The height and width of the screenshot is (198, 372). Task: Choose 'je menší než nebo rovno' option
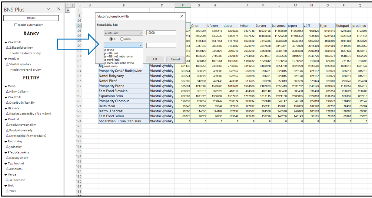[x=123, y=63]
